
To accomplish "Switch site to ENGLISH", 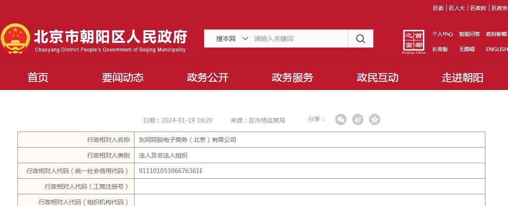I will [x=497, y=49].
